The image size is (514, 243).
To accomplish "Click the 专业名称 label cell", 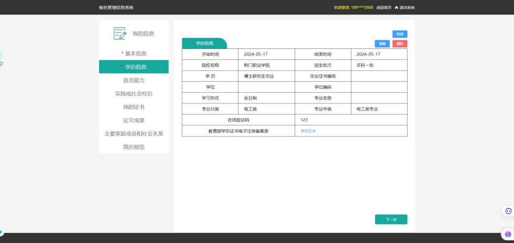I will 323,98.
